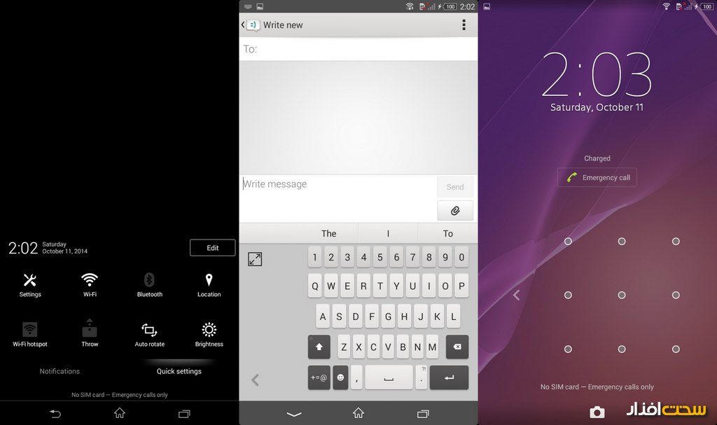
Task: Expand the keyboard with the resize icon
Action: click(255, 260)
